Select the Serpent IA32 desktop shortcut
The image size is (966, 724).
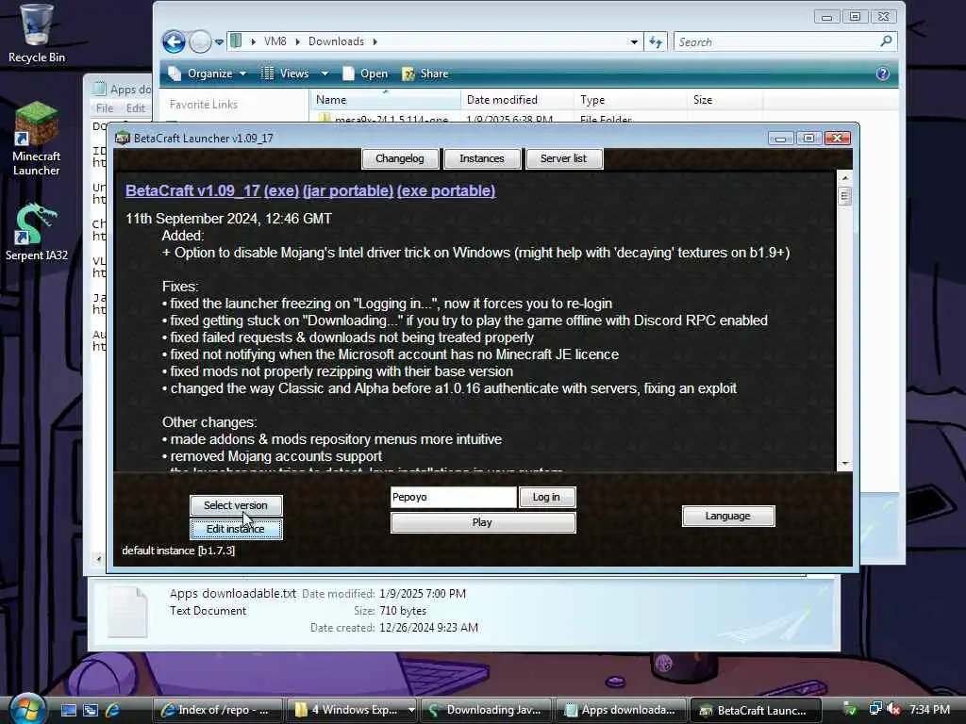tap(37, 233)
